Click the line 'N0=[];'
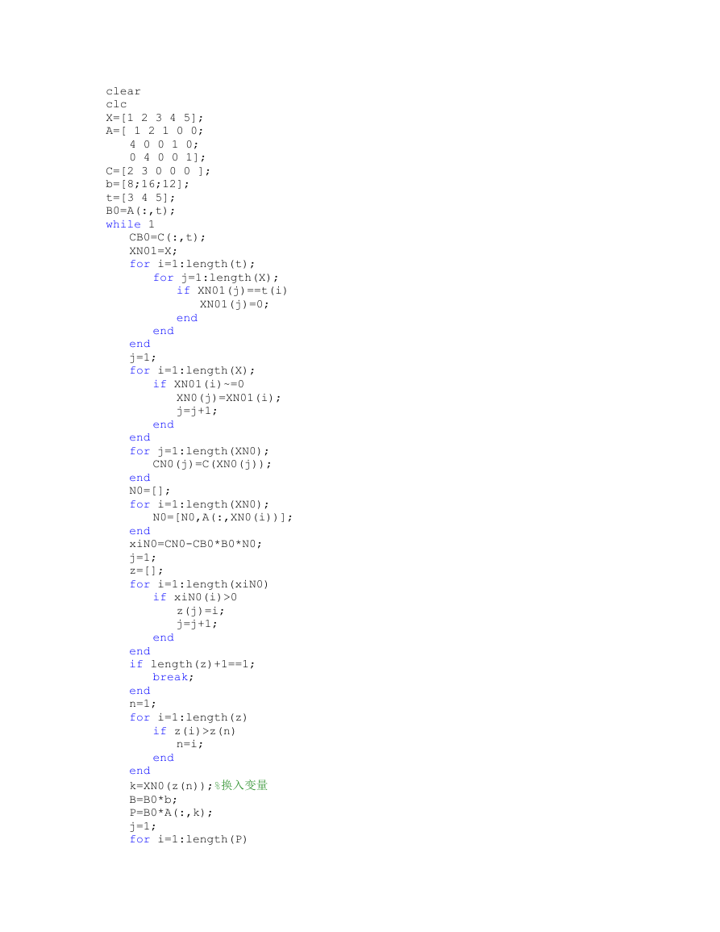 point(150,491)
